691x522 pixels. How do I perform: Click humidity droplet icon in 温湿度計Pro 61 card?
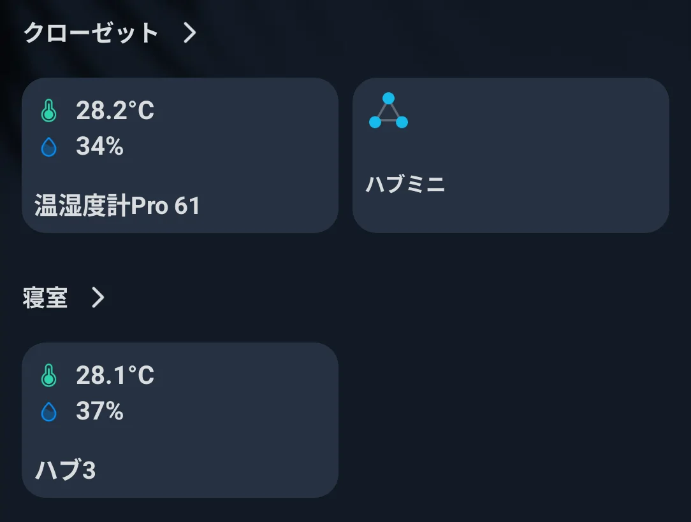tap(49, 148)
